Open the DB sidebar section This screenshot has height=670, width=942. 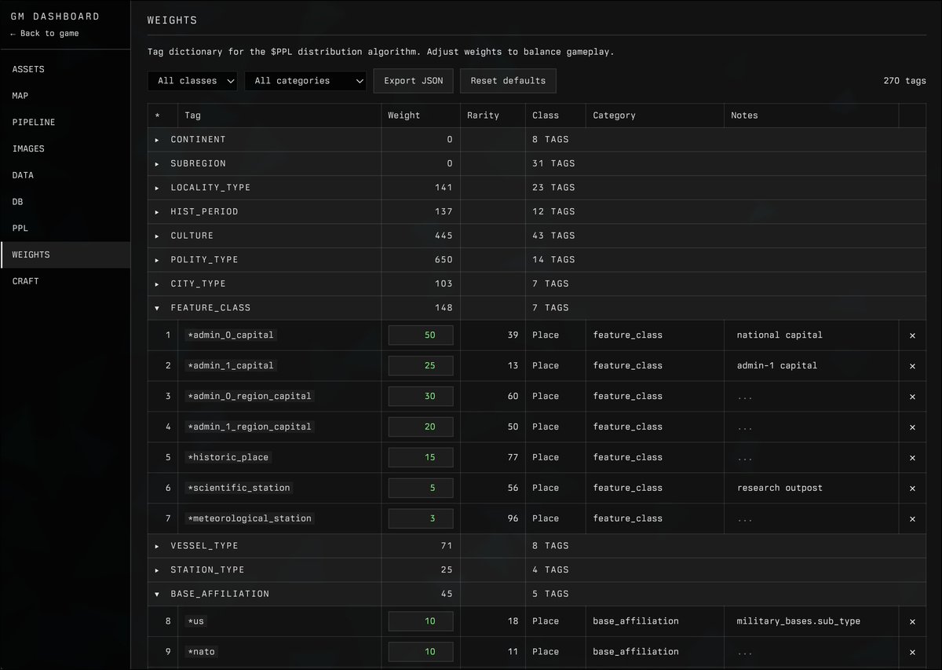(x=65, y=202)
